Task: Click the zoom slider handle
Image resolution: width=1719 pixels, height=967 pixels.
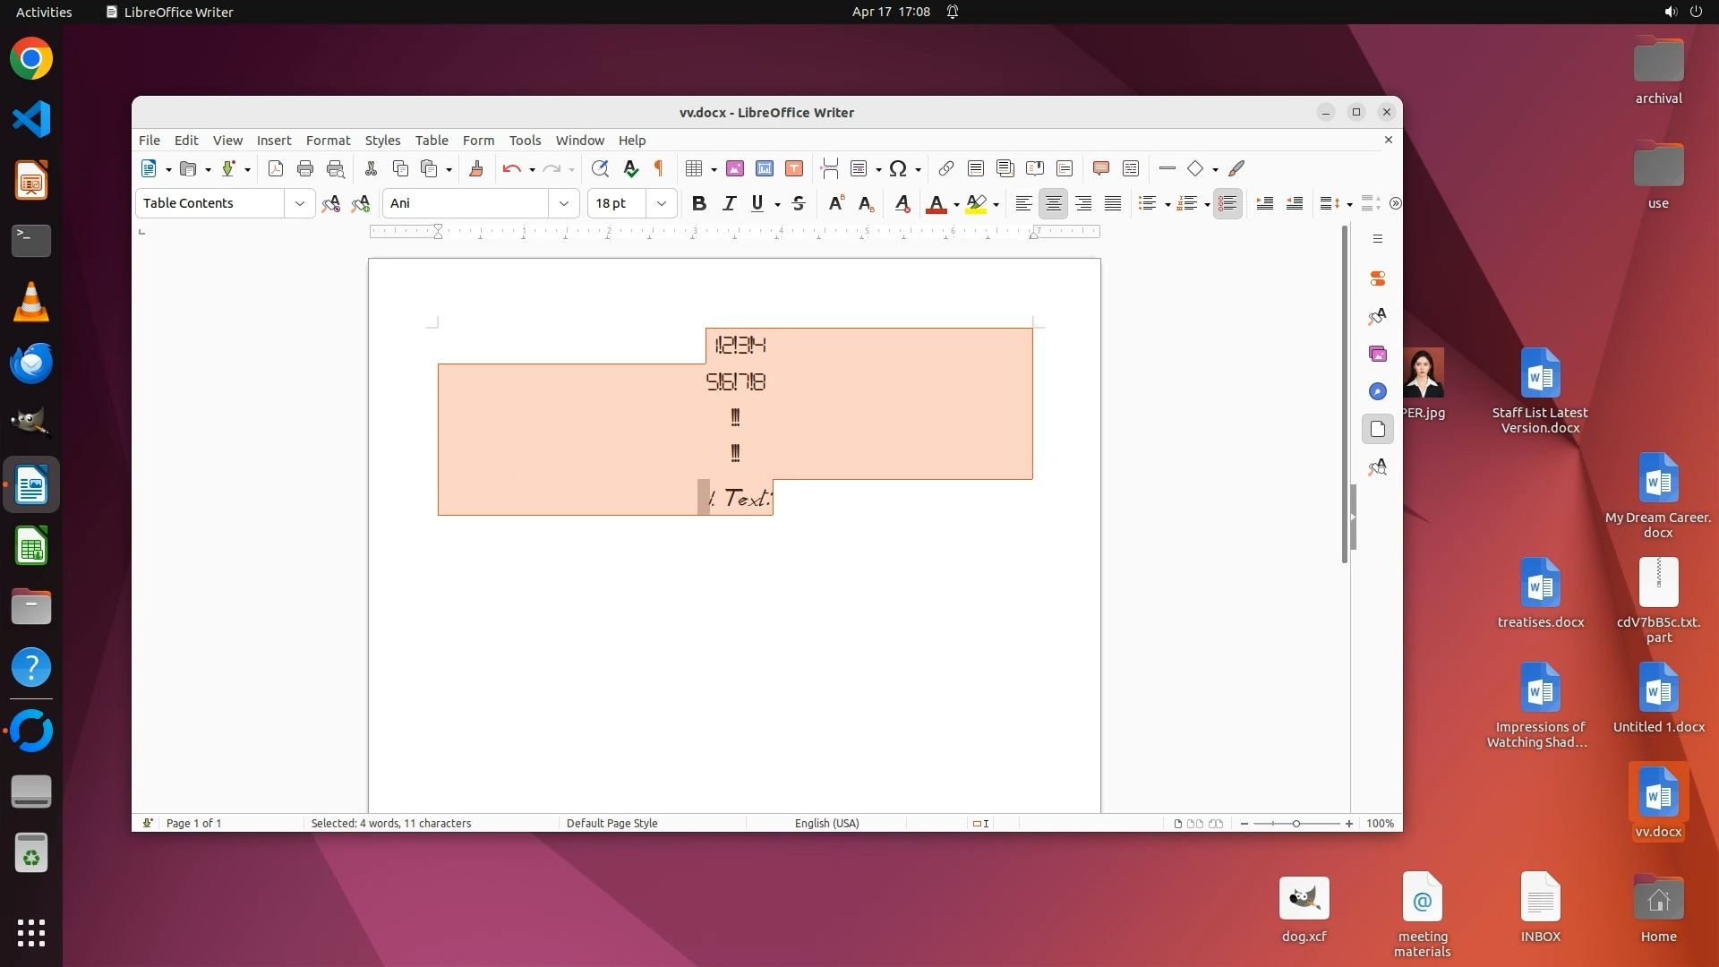Action: click(x=1296, y=823)
